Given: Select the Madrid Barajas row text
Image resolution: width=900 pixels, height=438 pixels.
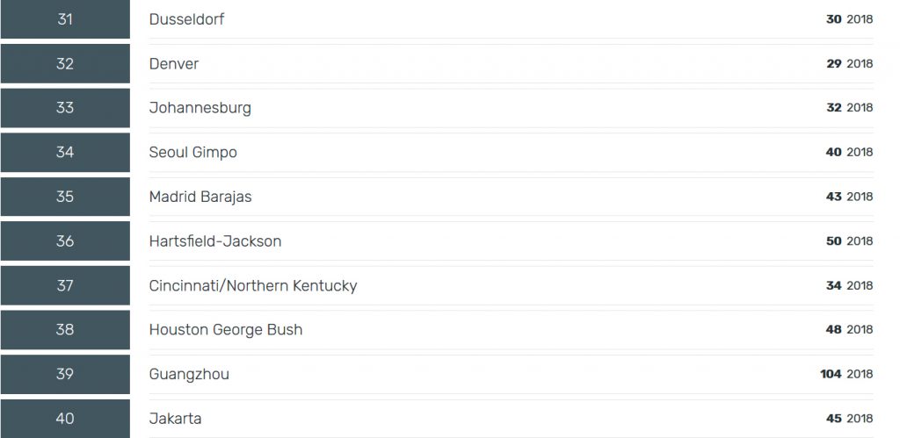Looking at the screenshot, I should [200, 197].
